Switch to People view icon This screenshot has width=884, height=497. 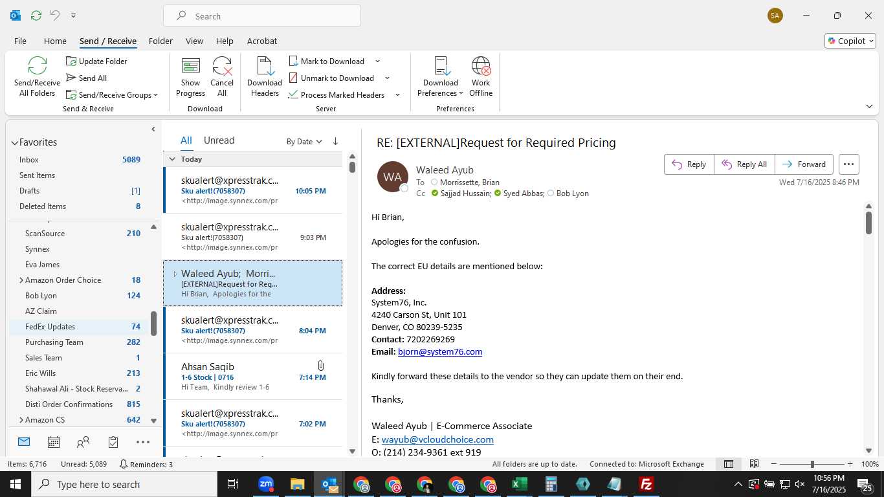tap(83, 442)
